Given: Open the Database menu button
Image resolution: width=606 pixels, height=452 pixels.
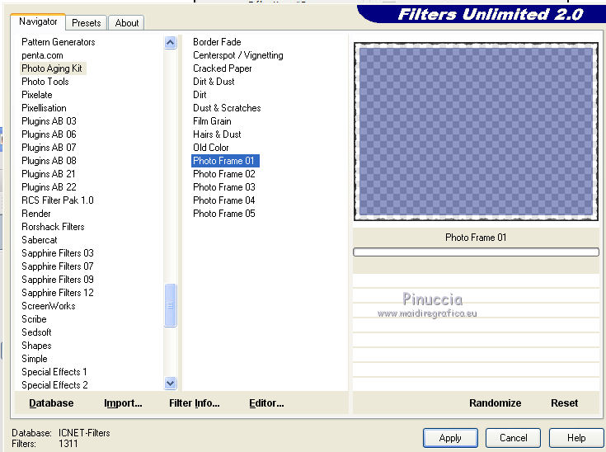Looking at the screenshot, I should click(x=51, y=403).
